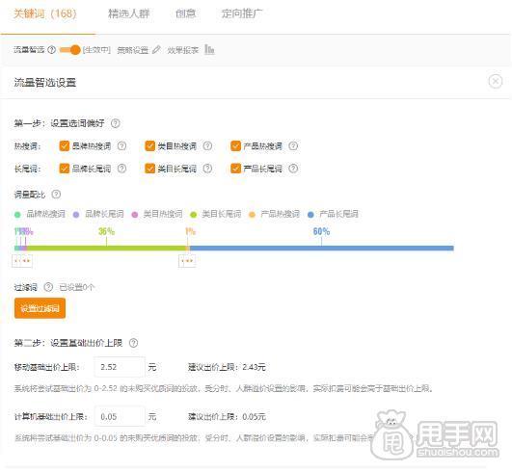
Task: Open the 定向推广 tab
Action: click(242, 13)
